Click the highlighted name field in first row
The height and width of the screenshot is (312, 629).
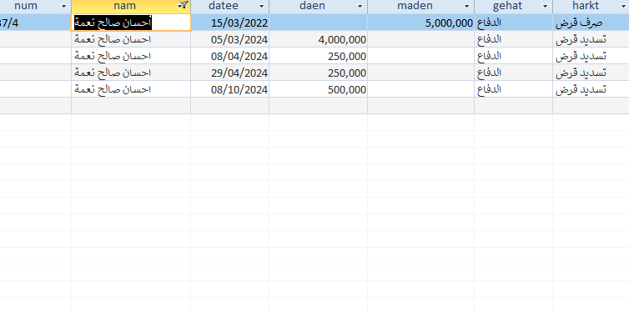[x=131, y=23]
